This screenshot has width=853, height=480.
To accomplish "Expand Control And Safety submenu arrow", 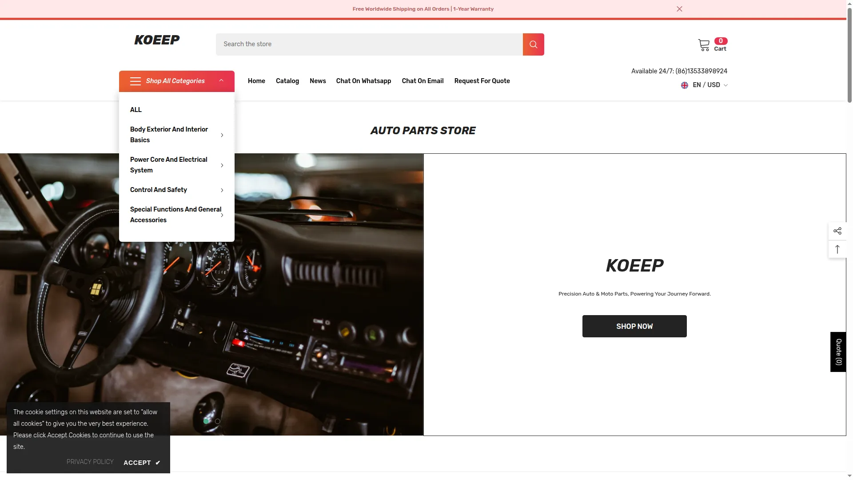I will click(x=222, y=190).
